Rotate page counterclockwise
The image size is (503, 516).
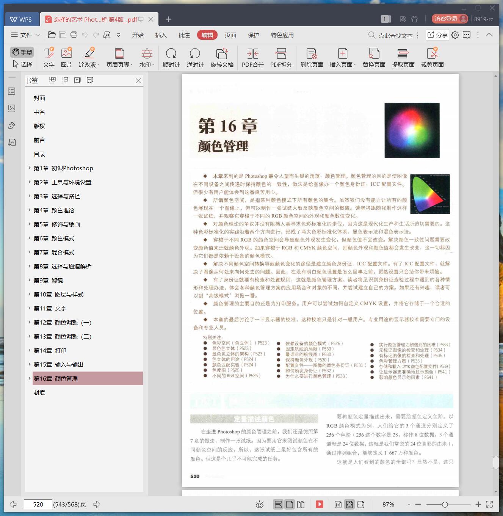(x=195, y=58)
